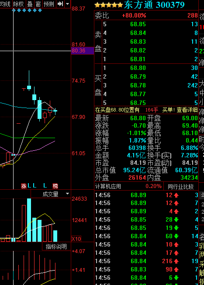The image size is (204, 285).
Task: Select sell level 3 price 68.83
Action: pyautogui.click(x=138, y=42)
